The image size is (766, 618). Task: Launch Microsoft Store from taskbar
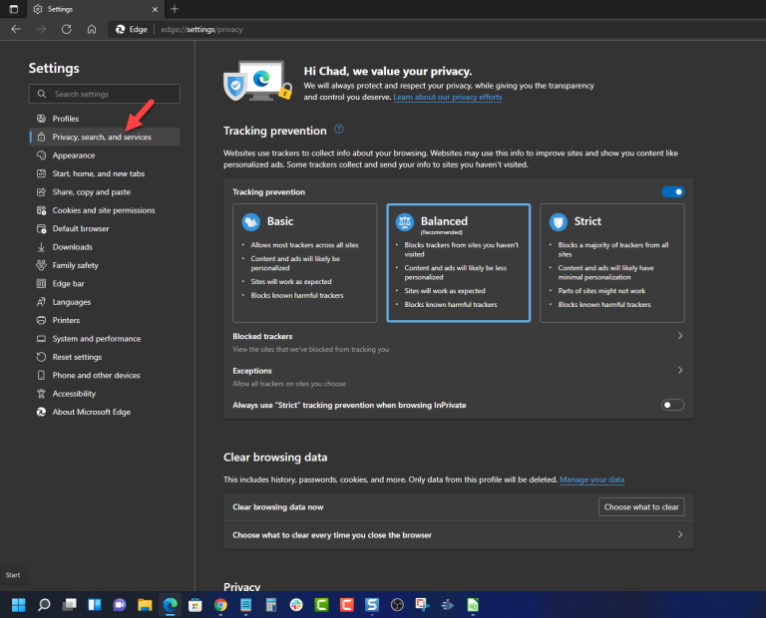pos(195,605)
